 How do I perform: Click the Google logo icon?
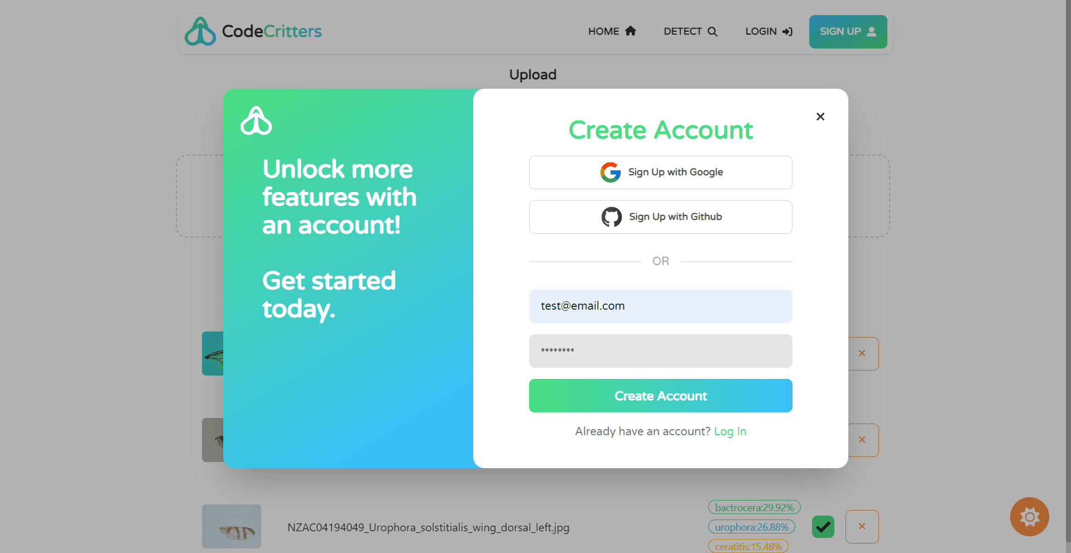click(611, 172)
